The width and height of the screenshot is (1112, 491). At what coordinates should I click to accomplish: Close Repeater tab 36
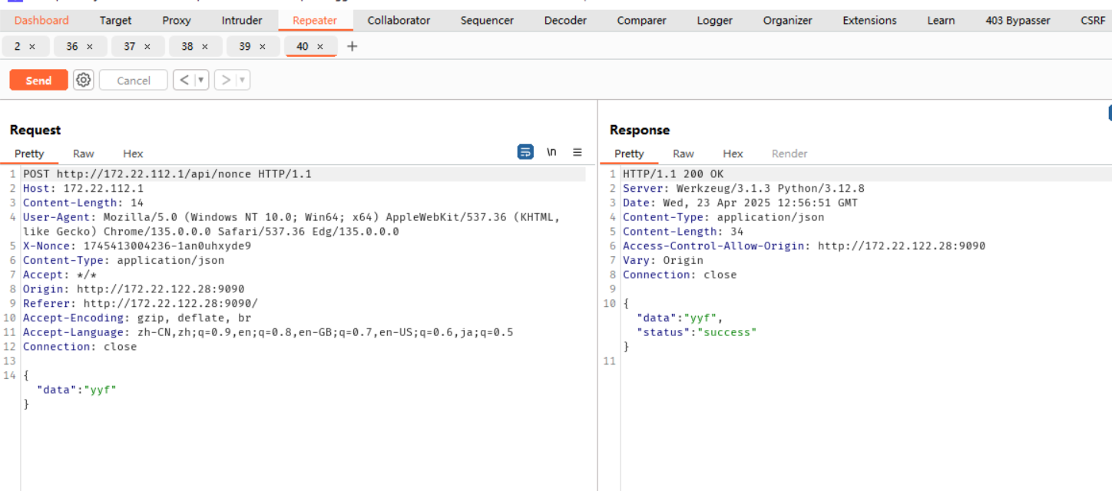[90, 47]
